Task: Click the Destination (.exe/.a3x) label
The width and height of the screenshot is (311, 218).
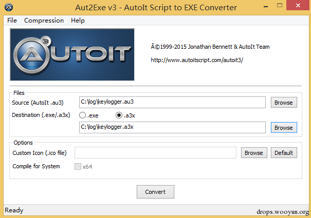Action: pyautogui.click(x=41, y=115)
